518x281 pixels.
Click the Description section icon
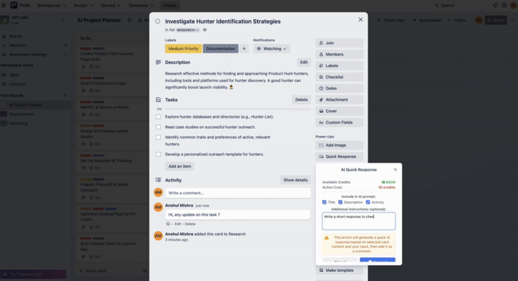click(158, 62)
